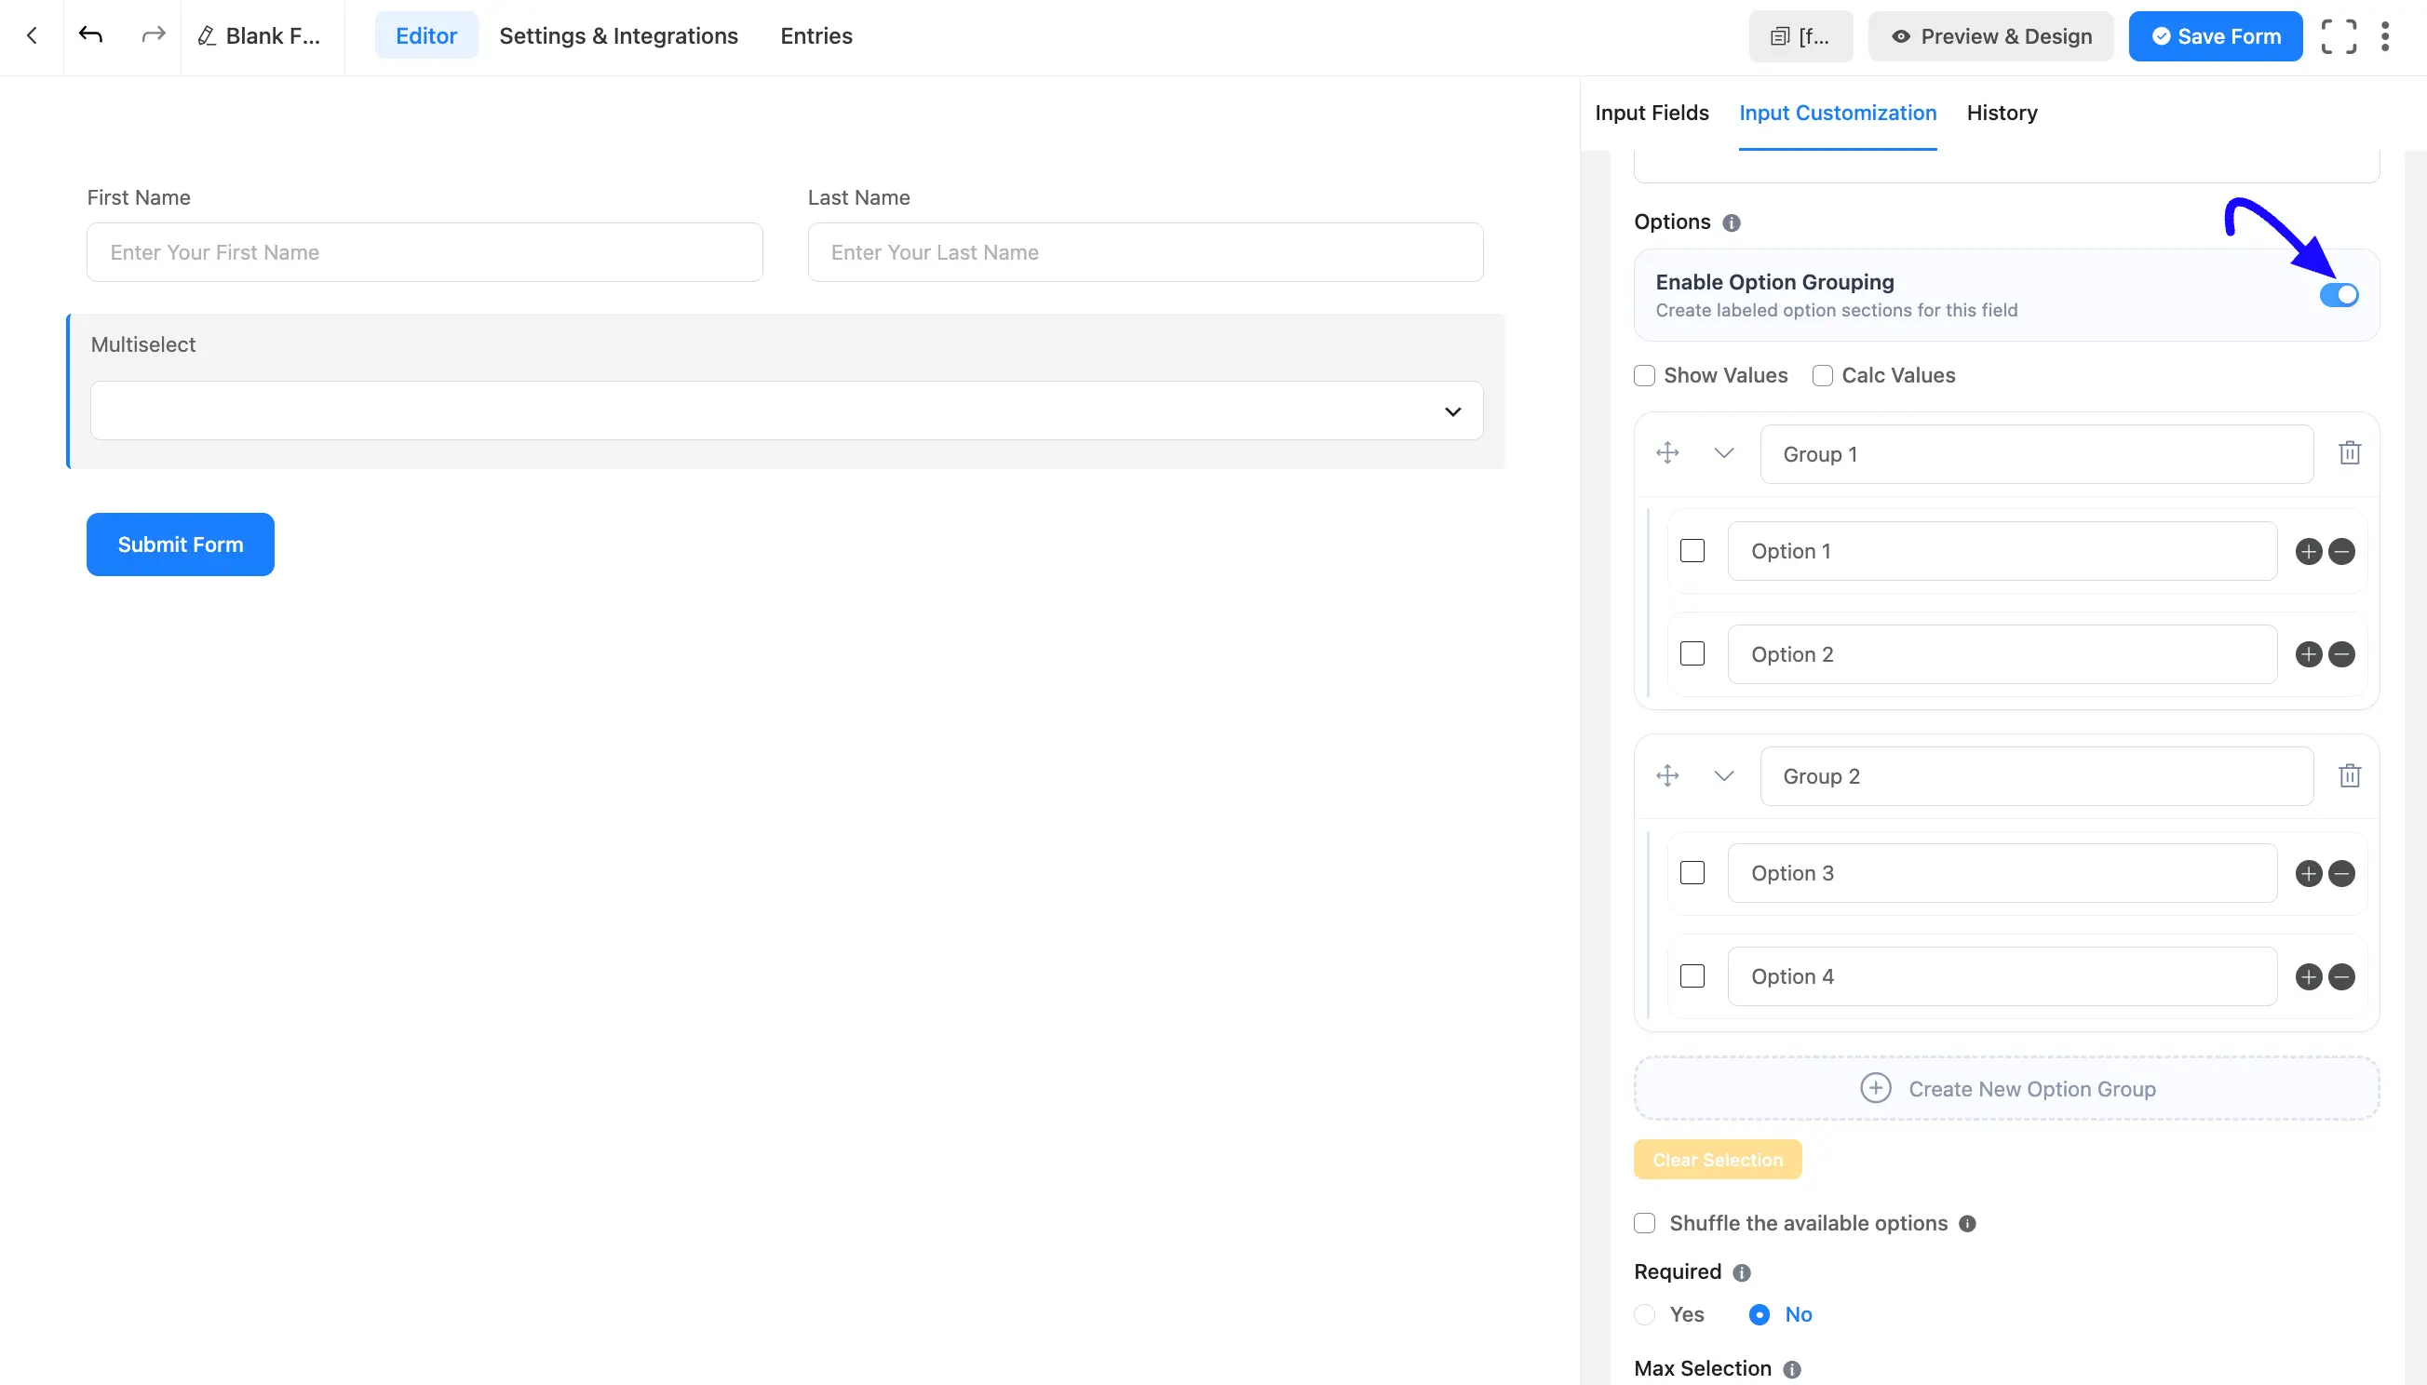This screenshot has width=2427, height=1385.
Task: Open the three-dot more menu
Action: tap(2384, 36)
